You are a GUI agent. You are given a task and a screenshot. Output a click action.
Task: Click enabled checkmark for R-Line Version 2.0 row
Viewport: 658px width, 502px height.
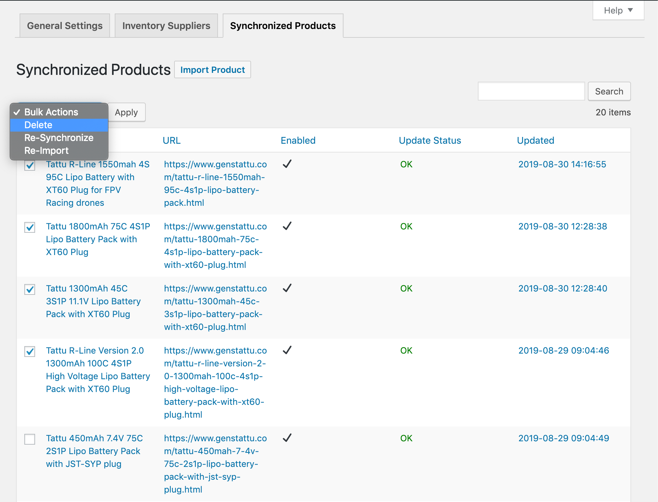pyautogui.click(x=287, y=350)
